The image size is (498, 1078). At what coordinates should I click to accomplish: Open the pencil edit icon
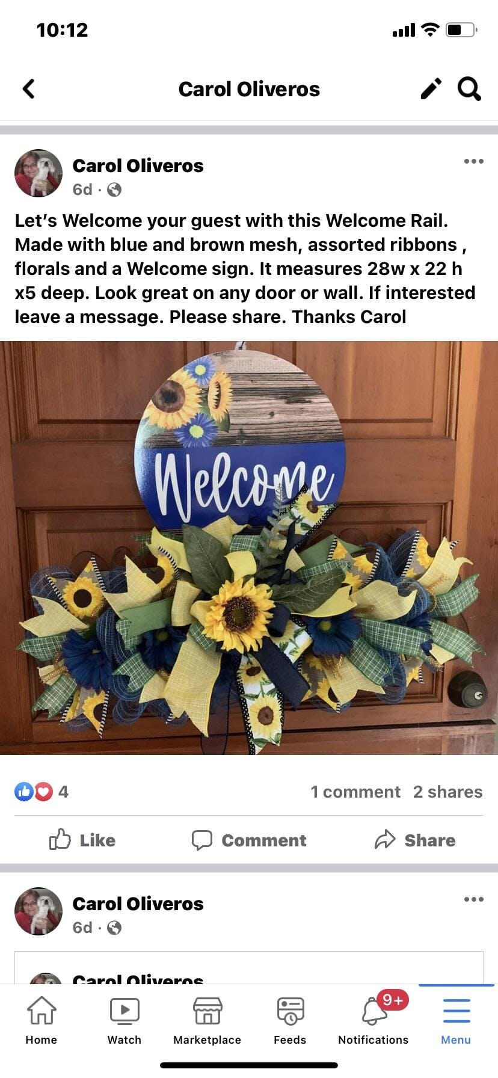(431, 88)
